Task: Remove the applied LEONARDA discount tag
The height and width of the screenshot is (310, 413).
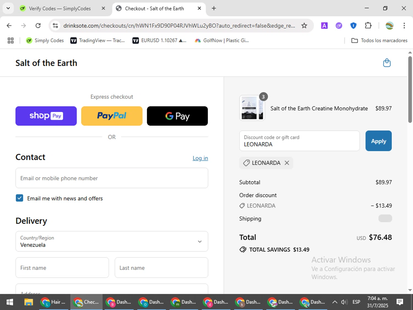Action: point(287,163)
